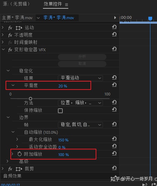Click the 平滑度 slider handle
The image size is (157, 186).
[x=30, y=99]
